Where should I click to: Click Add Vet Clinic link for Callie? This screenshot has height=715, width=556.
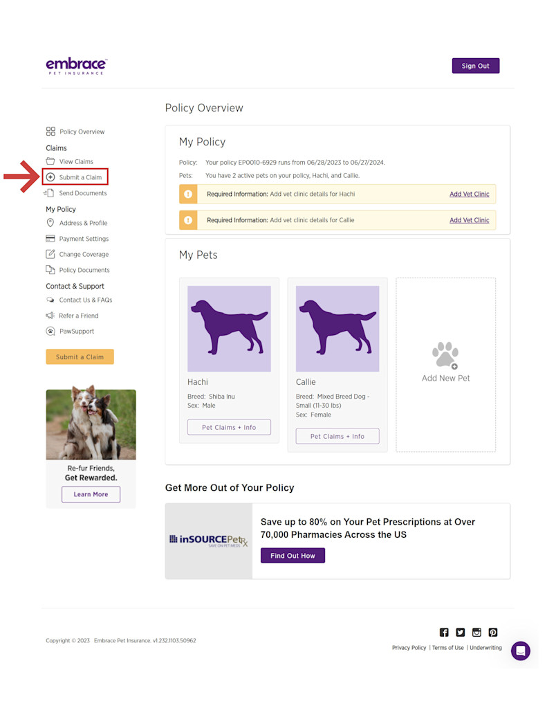tap(469, 220)
